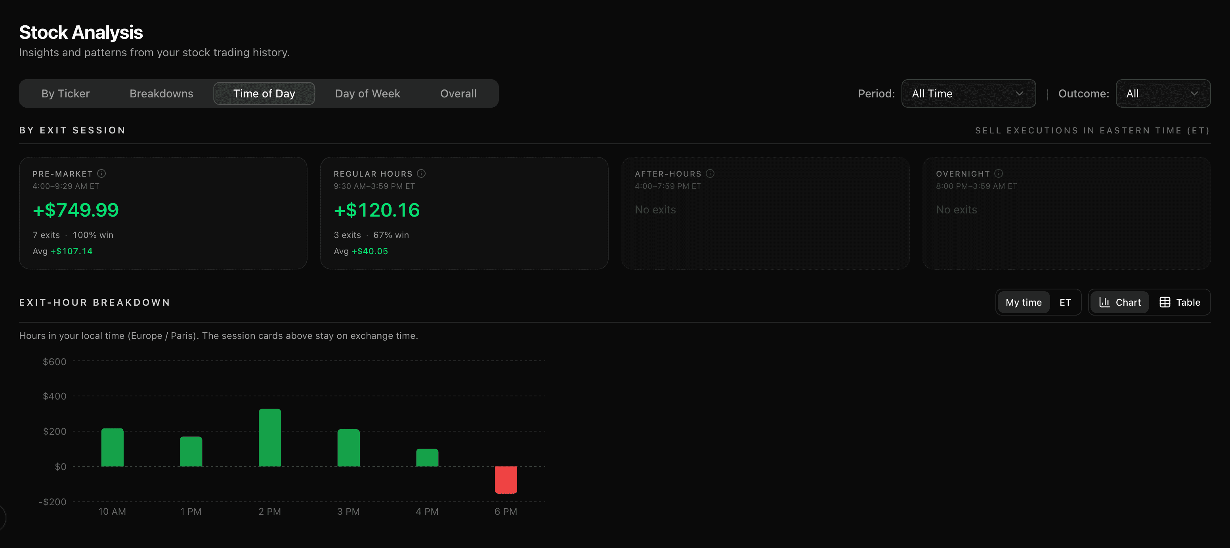Switch to the By Ticker tab

click(x=65, y=93)
